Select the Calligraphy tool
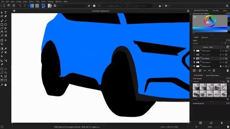230x129 pixels. [x=6, y=16]
